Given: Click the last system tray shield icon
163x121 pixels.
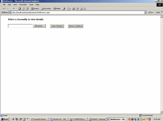Looking at the screenshot, I should click(x=150, y=119).
